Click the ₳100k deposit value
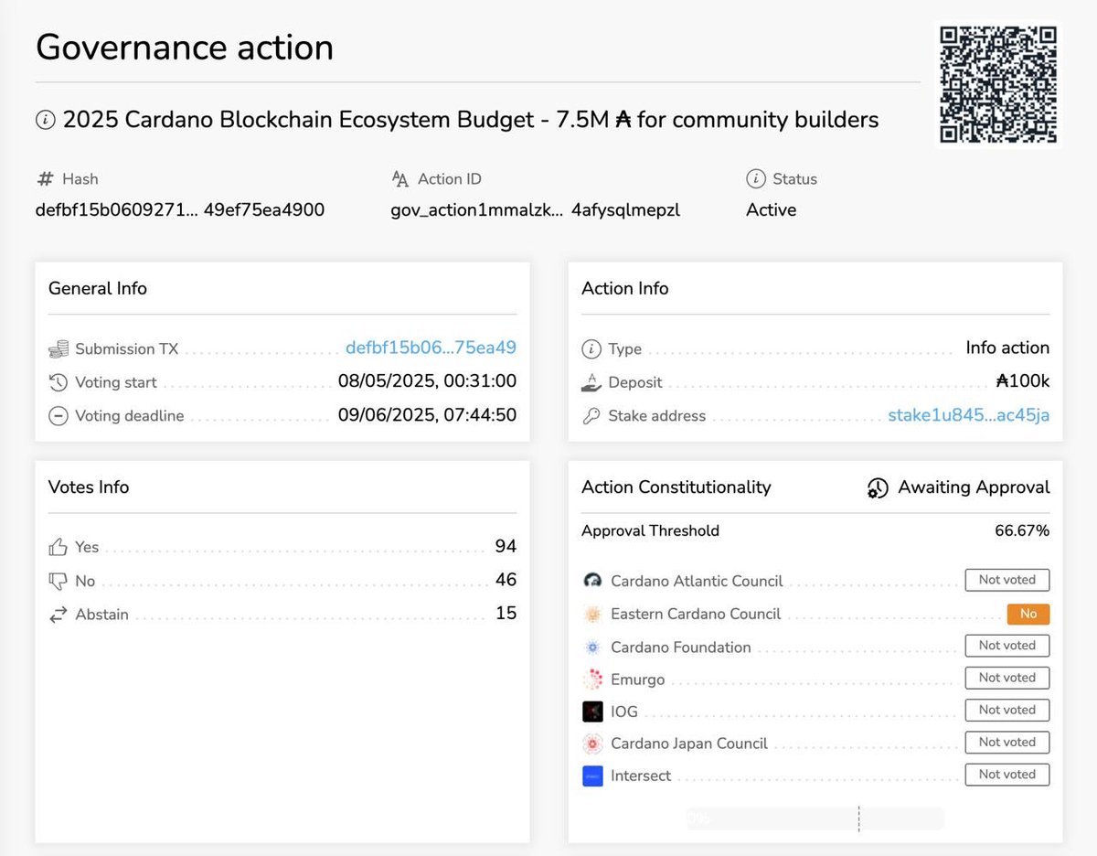The image size is (1097, 856). point(1023,381)
